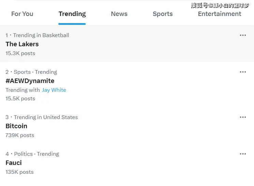
Task: Click the three-dot menu beside Fauci
Action: tap(243, 154)
